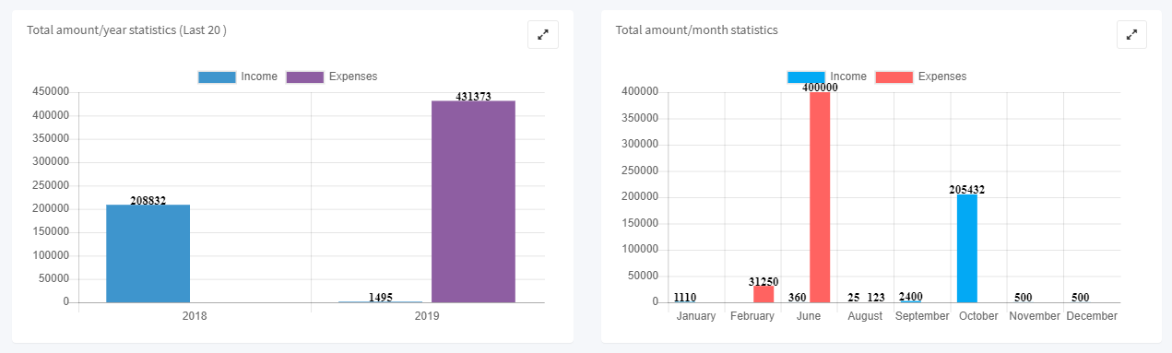The image size is (1172, 353).
Task: Select the 2019 expenses bar
Action: pyautogui.click(x=473, y=201)
